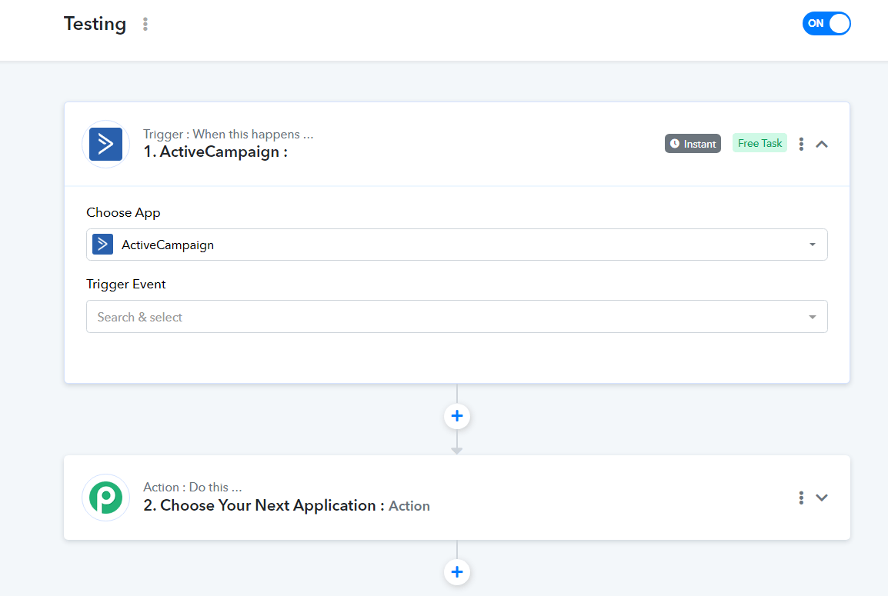This screenshot has width=888, height=596.
Task: Open the Trigger Event search dropdown
Action: (457, 316)
